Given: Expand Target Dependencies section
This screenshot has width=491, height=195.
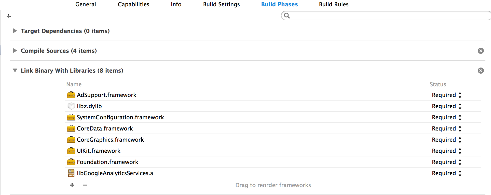Looking at the screenshot, I should click(x=15, y=31).
